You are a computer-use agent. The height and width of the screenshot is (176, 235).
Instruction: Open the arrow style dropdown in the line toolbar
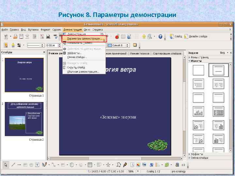click(x=24, y=45)
